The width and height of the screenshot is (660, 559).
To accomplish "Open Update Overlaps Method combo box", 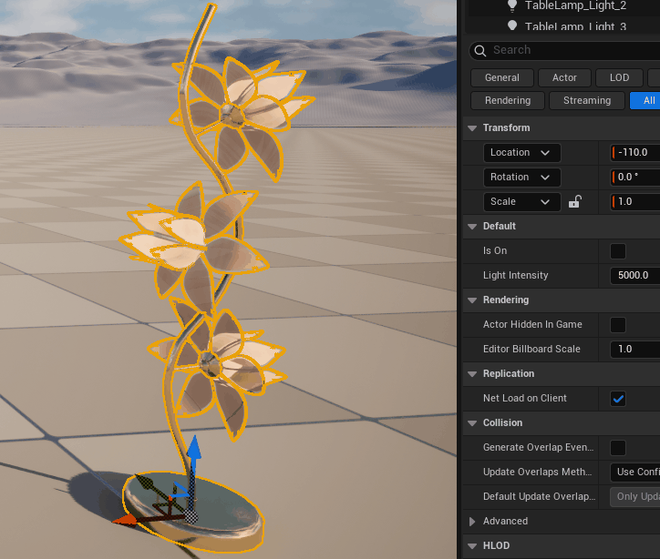I will [635, 473].
